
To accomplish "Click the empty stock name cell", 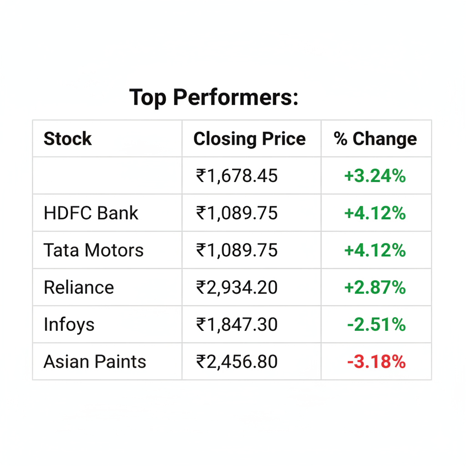I will [107, 176].
